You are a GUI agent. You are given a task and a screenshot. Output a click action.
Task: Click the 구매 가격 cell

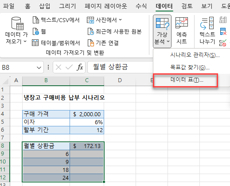[x=46, y=114]
